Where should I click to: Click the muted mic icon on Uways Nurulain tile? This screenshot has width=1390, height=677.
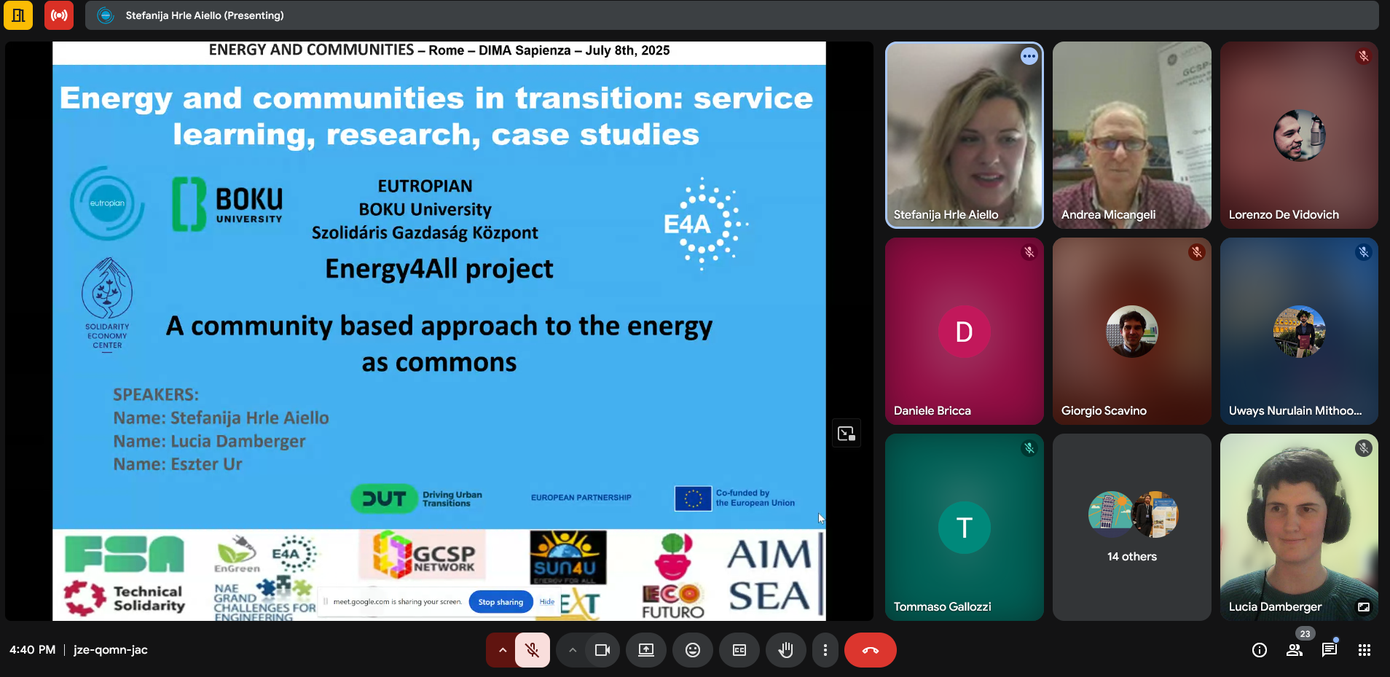1363,252
